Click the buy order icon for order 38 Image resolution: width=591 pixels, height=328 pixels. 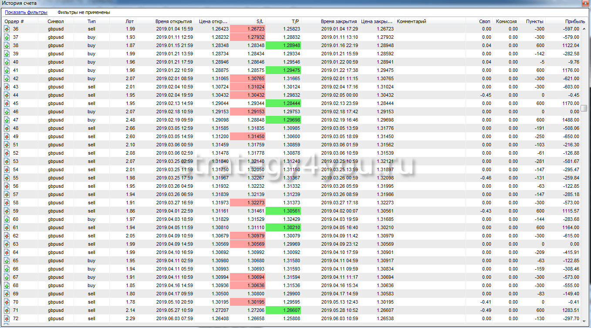click(7, 46)
